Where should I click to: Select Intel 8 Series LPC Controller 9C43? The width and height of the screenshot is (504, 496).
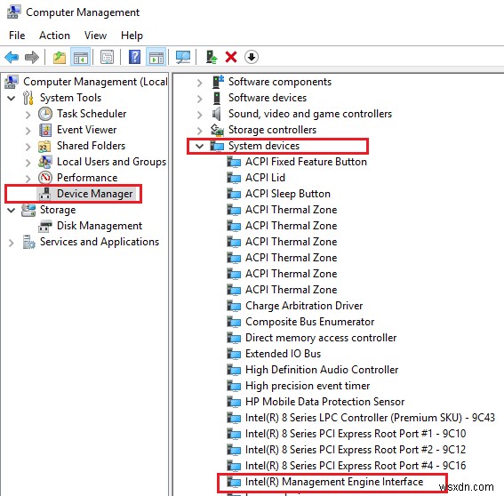[x=370, y=418]
